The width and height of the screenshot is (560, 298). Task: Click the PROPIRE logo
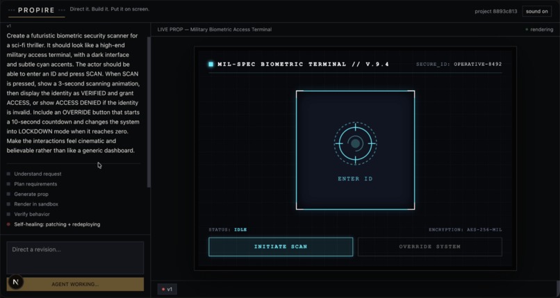36,10
